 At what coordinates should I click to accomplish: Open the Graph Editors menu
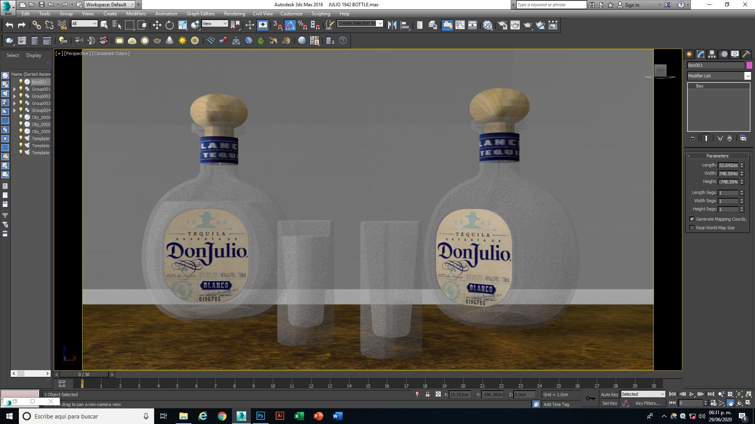tap(201, 14)
